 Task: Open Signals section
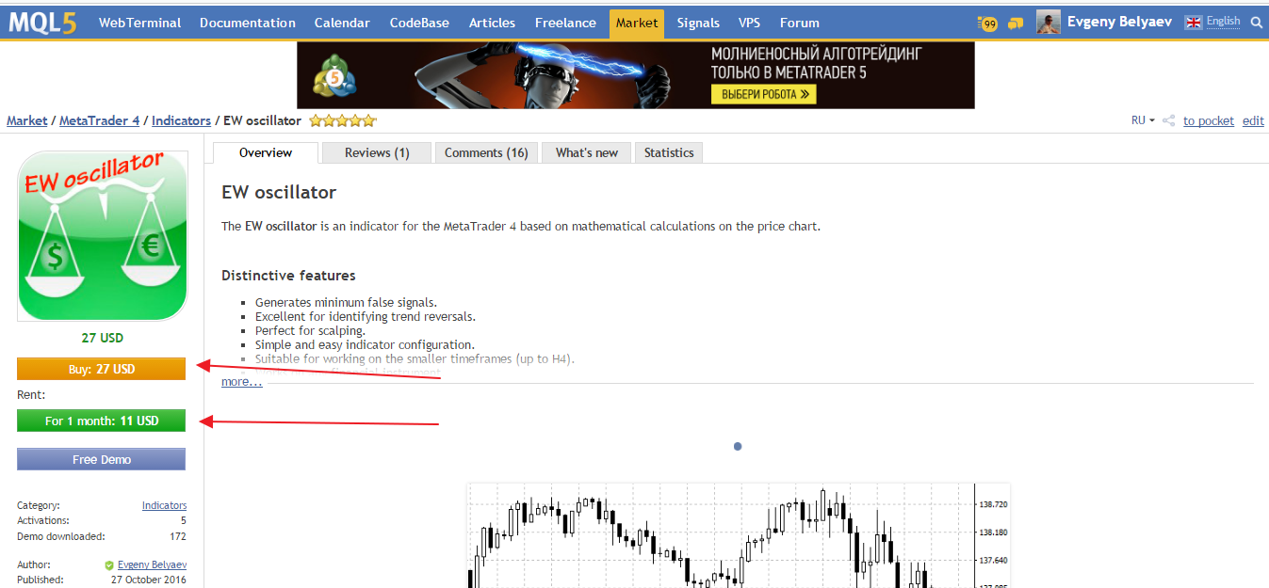[x=698, y=23]
